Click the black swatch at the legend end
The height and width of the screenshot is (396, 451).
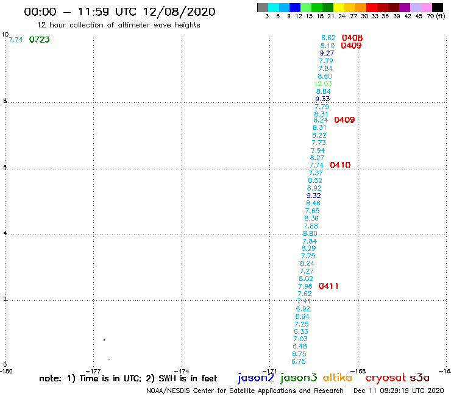click(x=437, y=7)
